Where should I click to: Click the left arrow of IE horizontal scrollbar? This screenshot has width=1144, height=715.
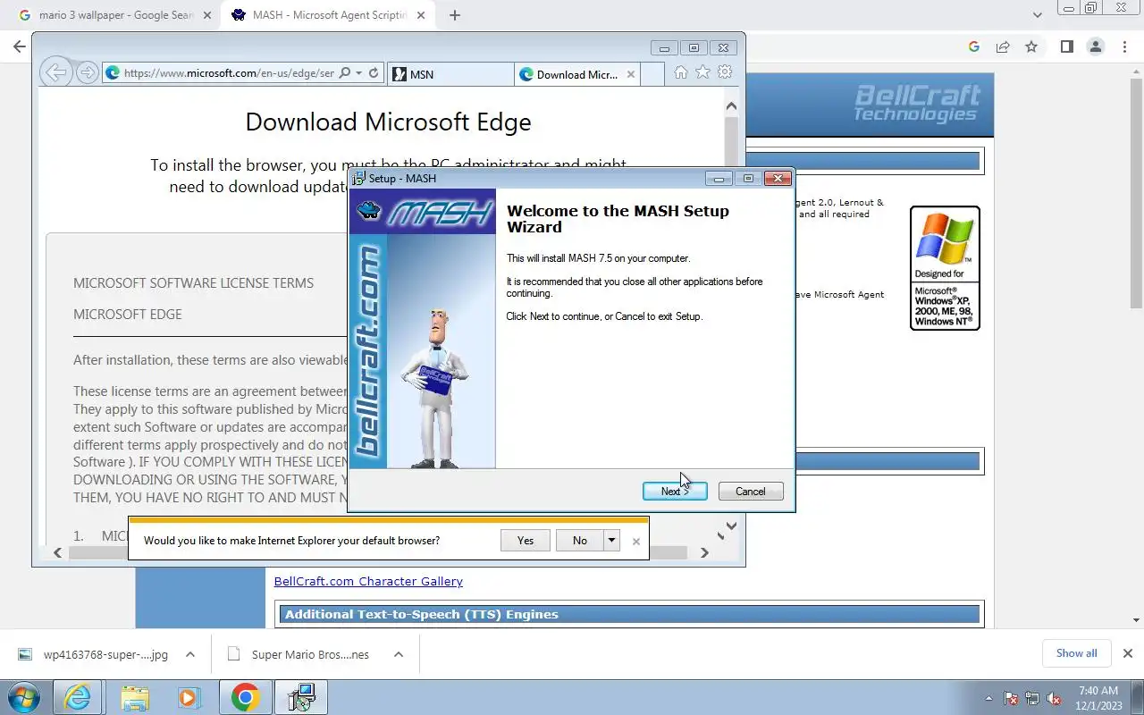click(57, 552)
